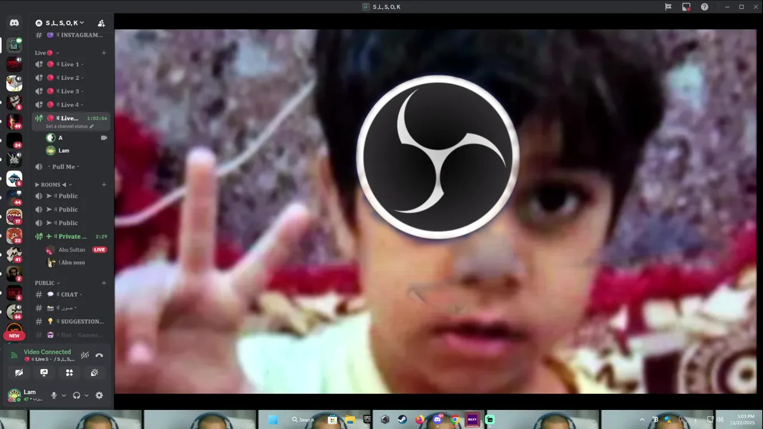
Task: Select user Lam in the Live voice channel
Action: (x=76, y=151)
